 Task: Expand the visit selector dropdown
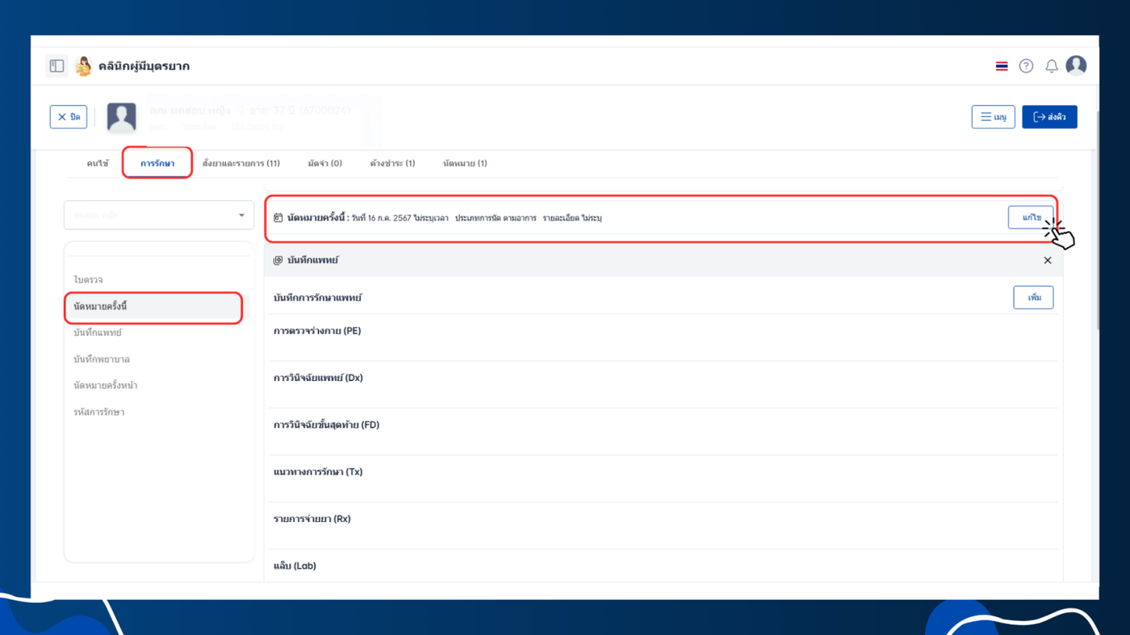point(159,215)
